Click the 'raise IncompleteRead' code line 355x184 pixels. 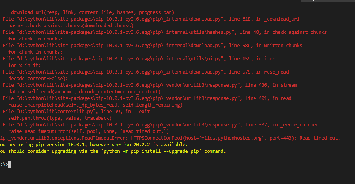[95, 105]
